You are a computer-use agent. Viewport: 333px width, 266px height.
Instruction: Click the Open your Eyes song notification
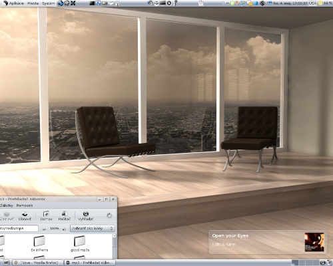coord(268,243)
